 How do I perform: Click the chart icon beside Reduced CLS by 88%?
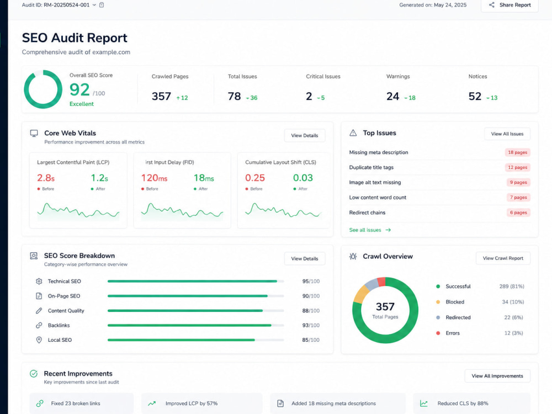[x=423, y=404]
